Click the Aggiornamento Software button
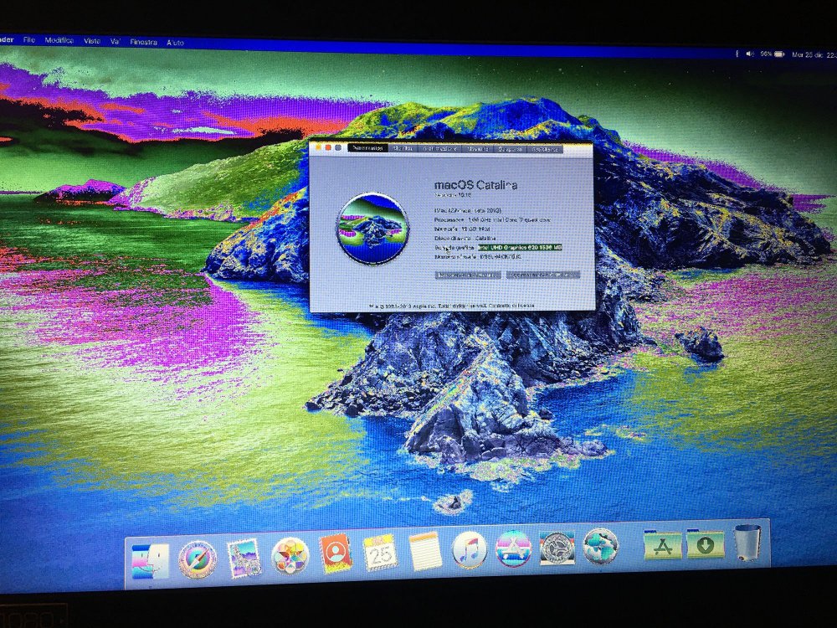 543,275
